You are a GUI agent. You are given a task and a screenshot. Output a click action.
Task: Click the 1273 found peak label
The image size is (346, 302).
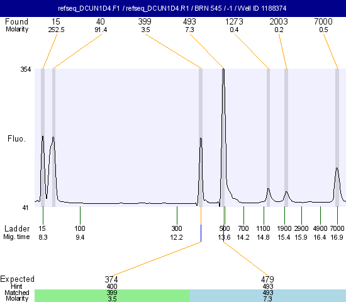coord(234,21)
